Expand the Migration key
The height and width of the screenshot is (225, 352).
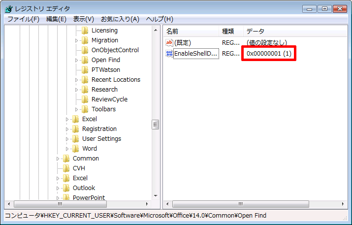point(76,41)
